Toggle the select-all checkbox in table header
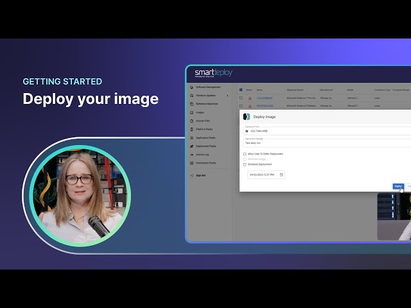This screenshot has height=308, width=411. tap(241, 90)
